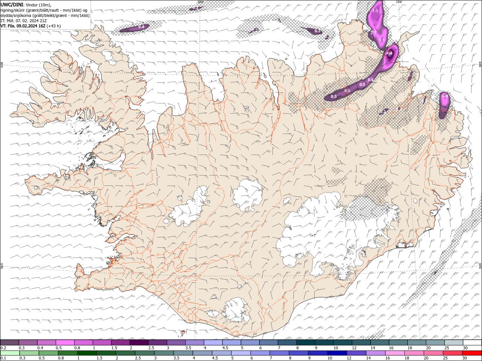Click the pale green 0.1 swatch in lower legend
This screenshot has height=361, width=482.
(x=10, y=353)
